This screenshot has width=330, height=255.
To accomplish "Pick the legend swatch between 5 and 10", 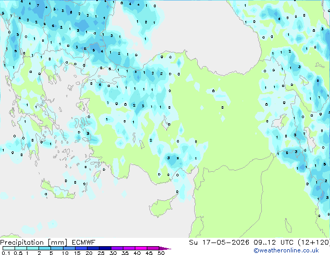I will pyautogui.click(x=57, y=248).
